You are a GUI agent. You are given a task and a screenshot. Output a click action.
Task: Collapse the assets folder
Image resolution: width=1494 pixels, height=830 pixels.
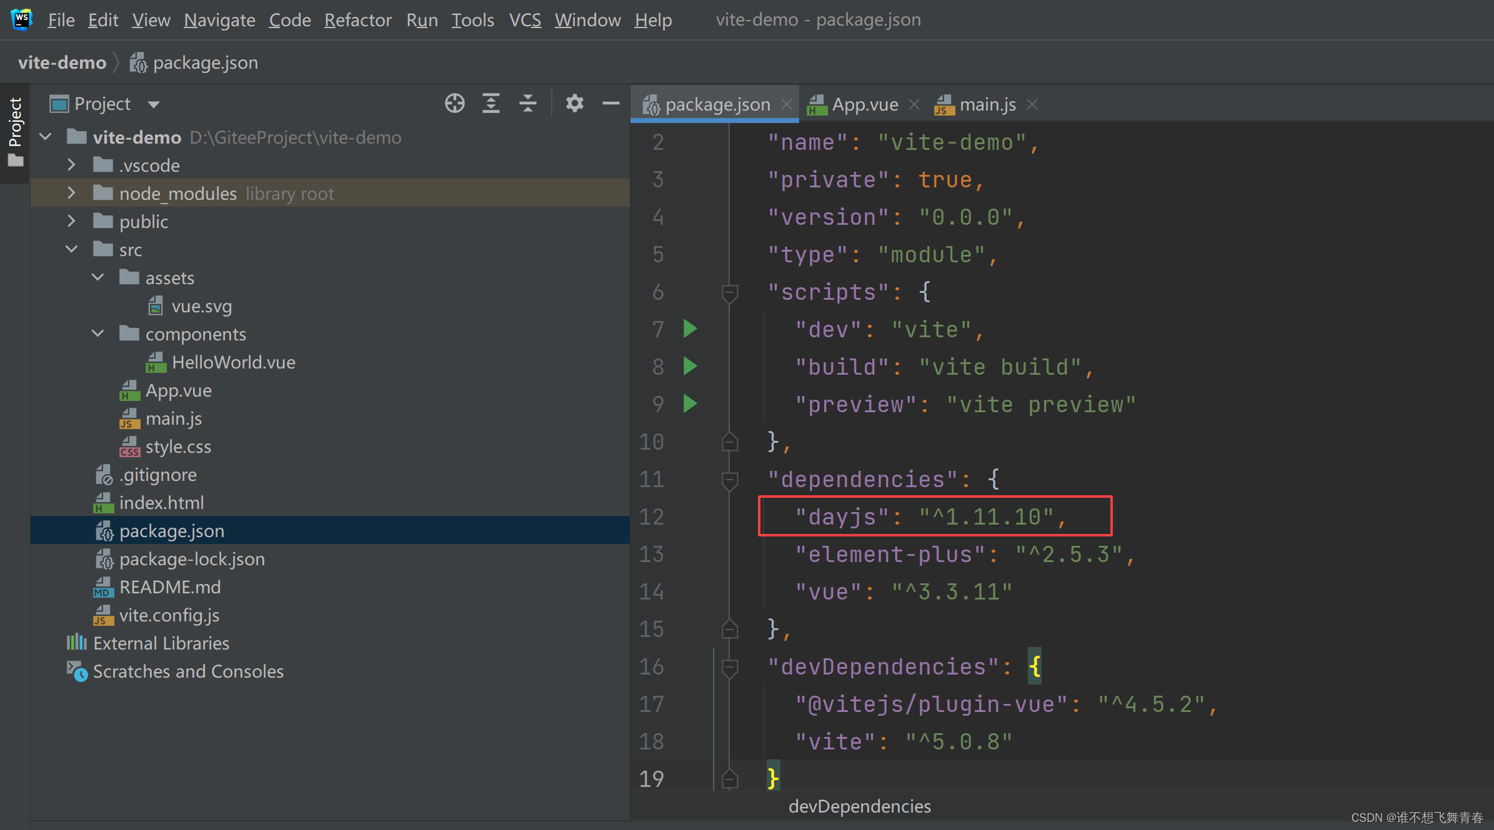tap(98, 277)
